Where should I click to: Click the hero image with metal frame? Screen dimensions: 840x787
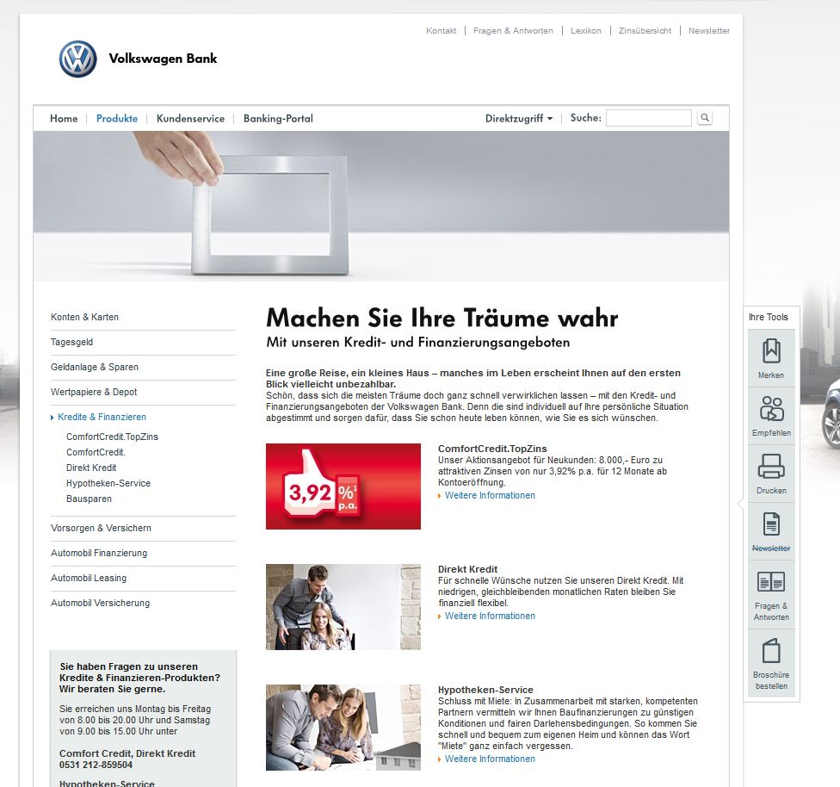point(381,207)
